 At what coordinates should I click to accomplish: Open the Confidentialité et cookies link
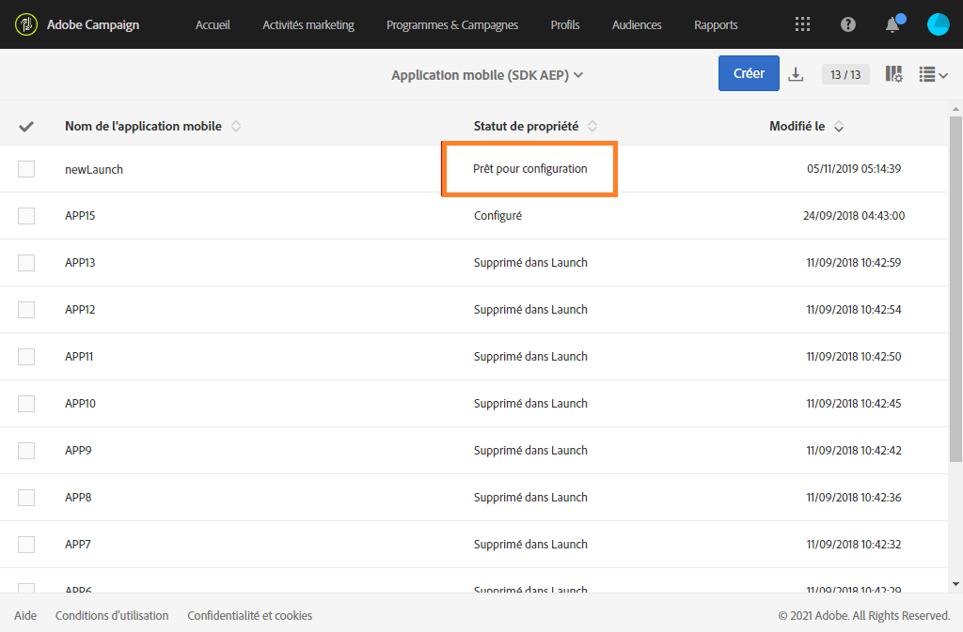click(x=249, y=616)
